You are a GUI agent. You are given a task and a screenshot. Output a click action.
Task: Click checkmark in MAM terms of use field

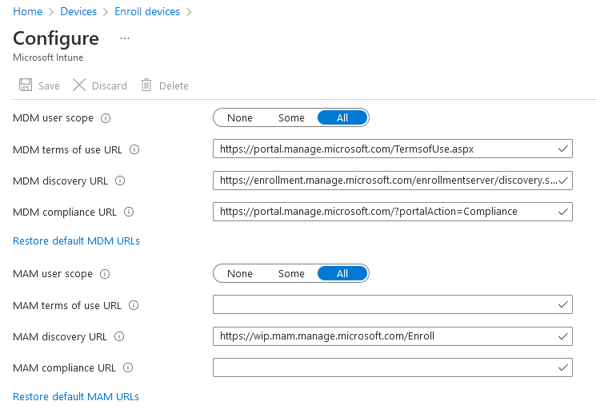563,304
